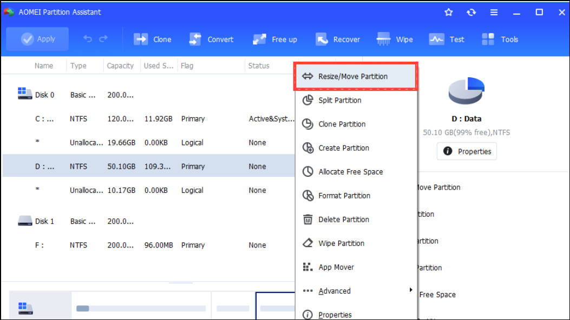Click the star favorite icon in title bar
Screen dimensions: 570x320
[449, 12]
